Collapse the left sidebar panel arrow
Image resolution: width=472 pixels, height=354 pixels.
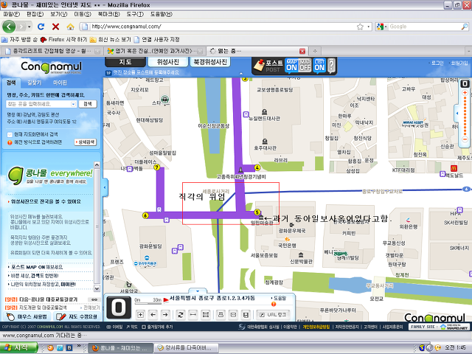tap(105, 189)
